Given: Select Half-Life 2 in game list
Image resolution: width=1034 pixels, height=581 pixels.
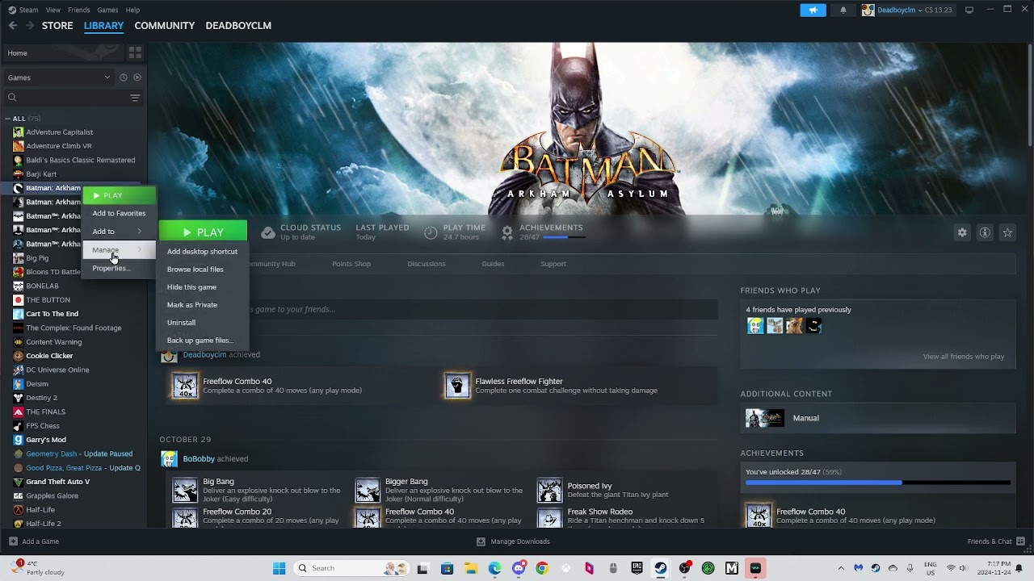Looking at the screenshot, I should point(44,524).
